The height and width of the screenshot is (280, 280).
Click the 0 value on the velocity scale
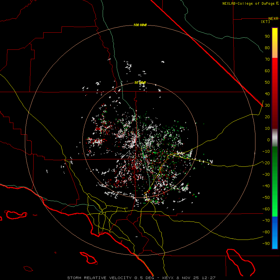268,140
